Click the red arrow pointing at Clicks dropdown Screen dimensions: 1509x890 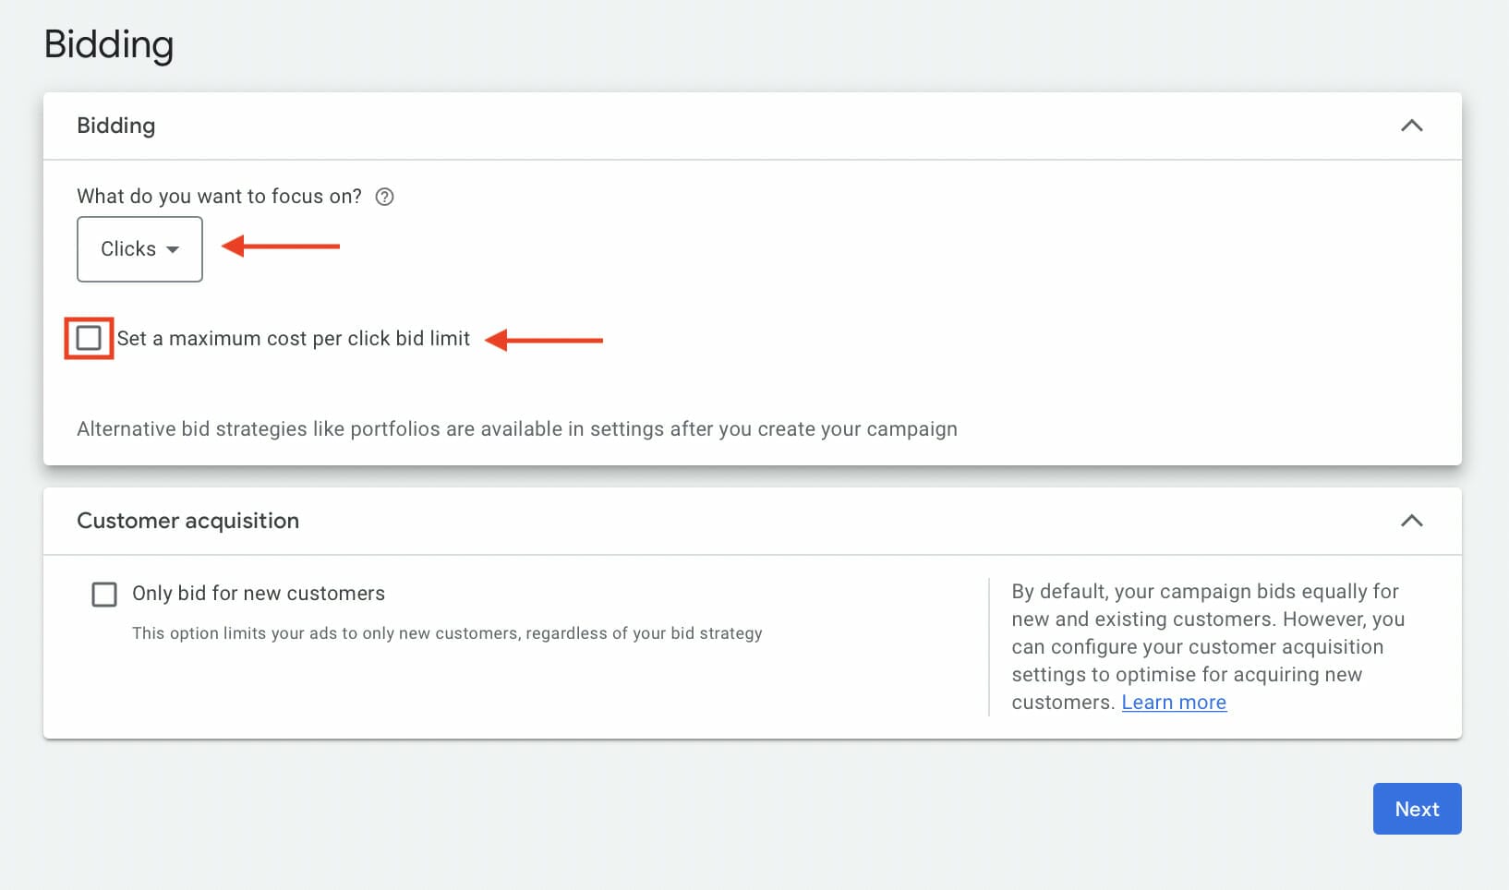(x=282, y=247)
